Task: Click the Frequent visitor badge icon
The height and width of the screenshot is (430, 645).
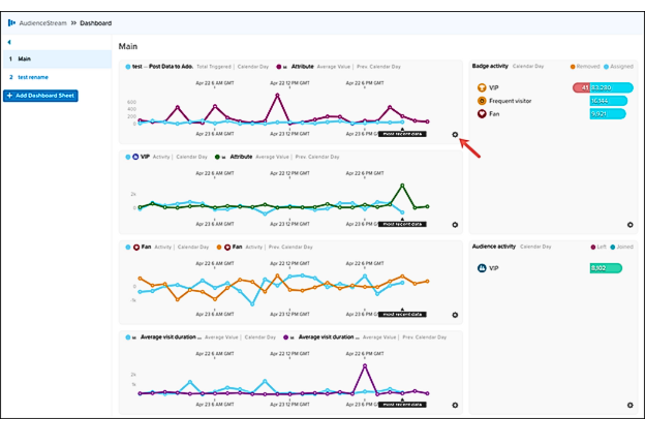Action: [482, 100]
